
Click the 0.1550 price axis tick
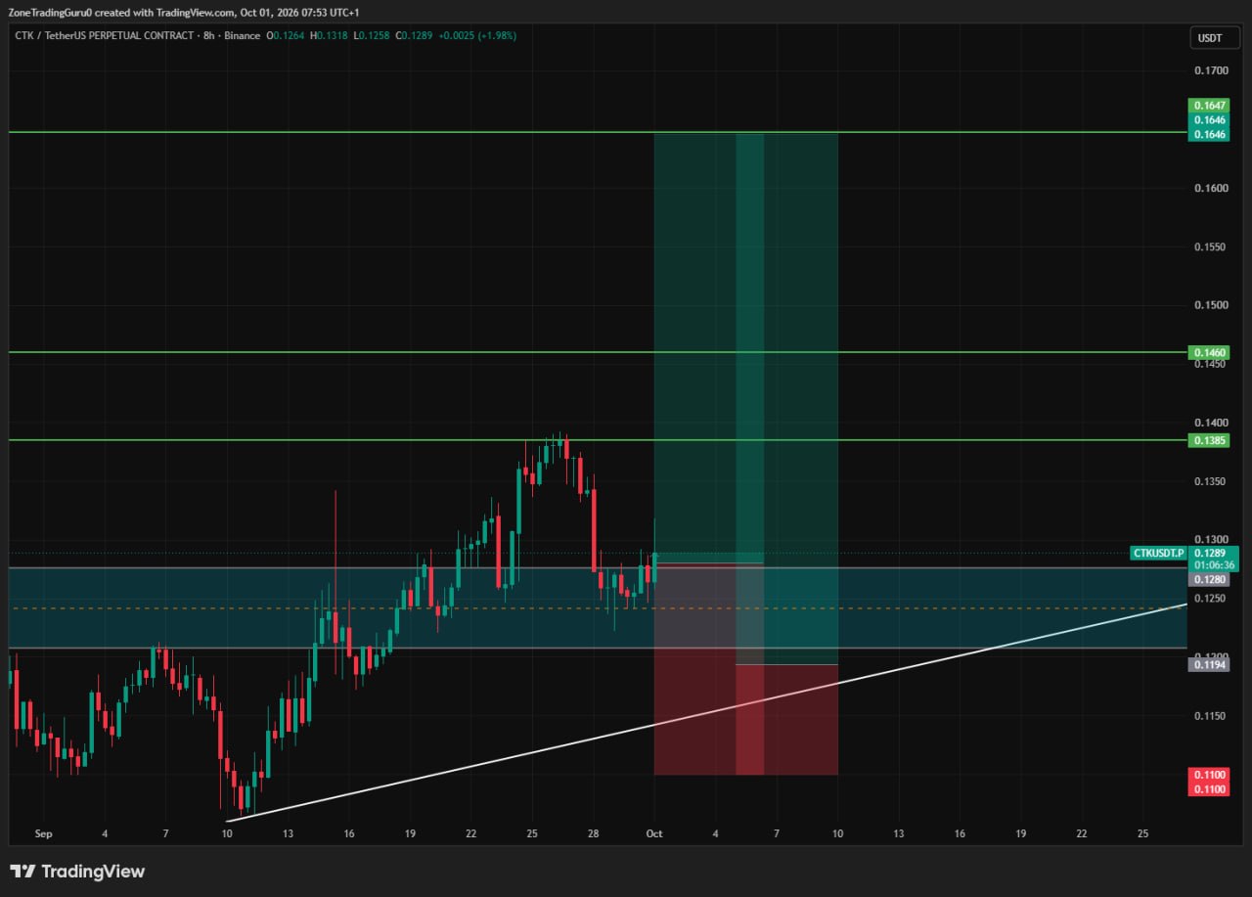(1211, 247)
